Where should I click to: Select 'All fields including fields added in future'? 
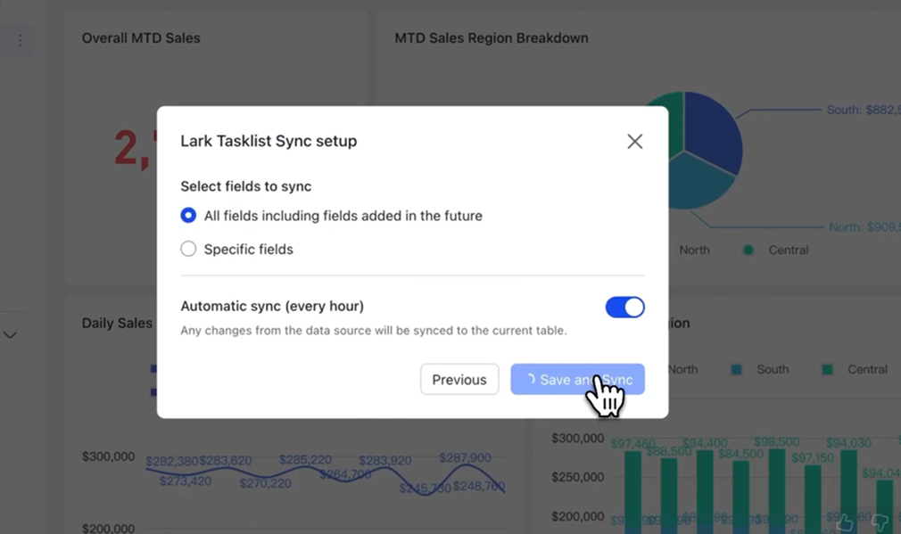(188, 216)
